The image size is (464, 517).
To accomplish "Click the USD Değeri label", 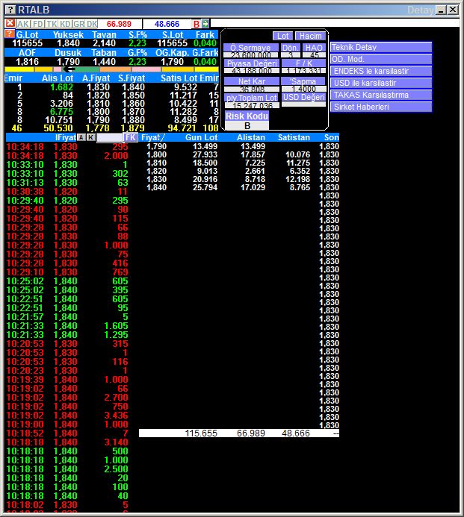I will point(304,97).
